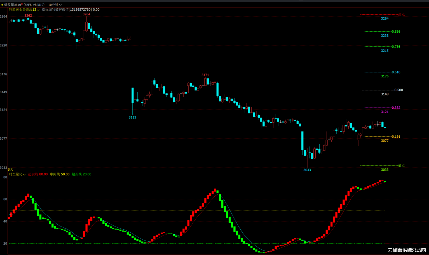Click the 6天 label below the price chart

10,170
